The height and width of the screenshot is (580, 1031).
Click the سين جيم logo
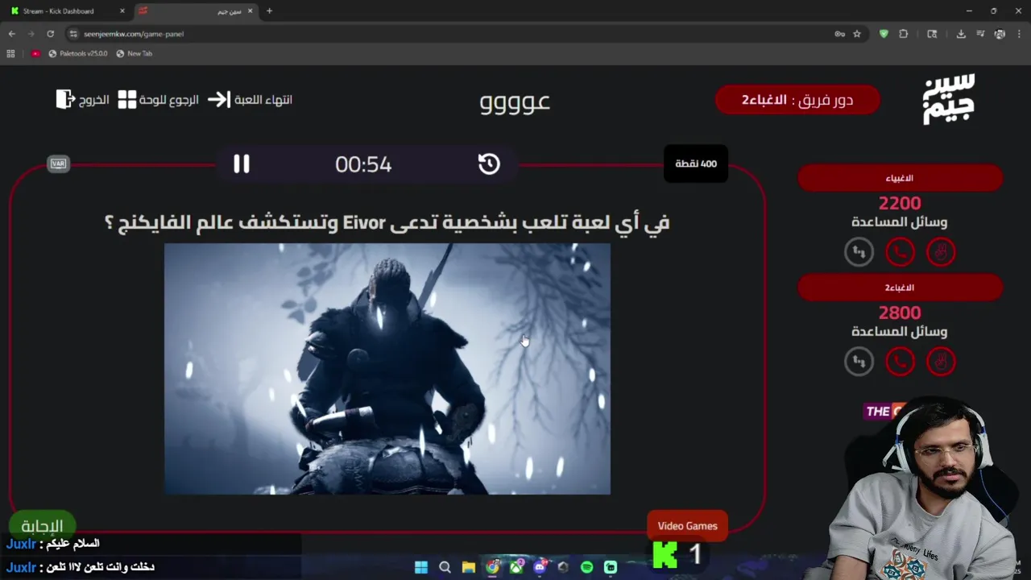[949, 99]
